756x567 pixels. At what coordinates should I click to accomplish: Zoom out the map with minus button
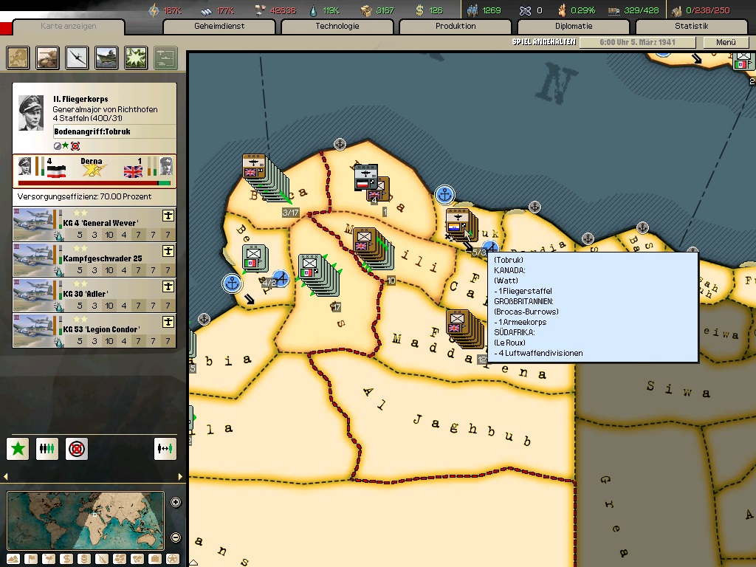tap(176, 537)
